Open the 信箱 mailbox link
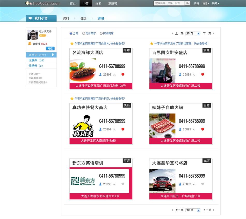 pos(196,3)
